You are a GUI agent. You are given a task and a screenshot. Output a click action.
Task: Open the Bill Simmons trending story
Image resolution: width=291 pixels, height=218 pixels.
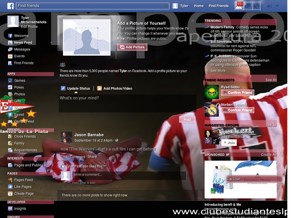pyautogui.click(x=234, y=46)
